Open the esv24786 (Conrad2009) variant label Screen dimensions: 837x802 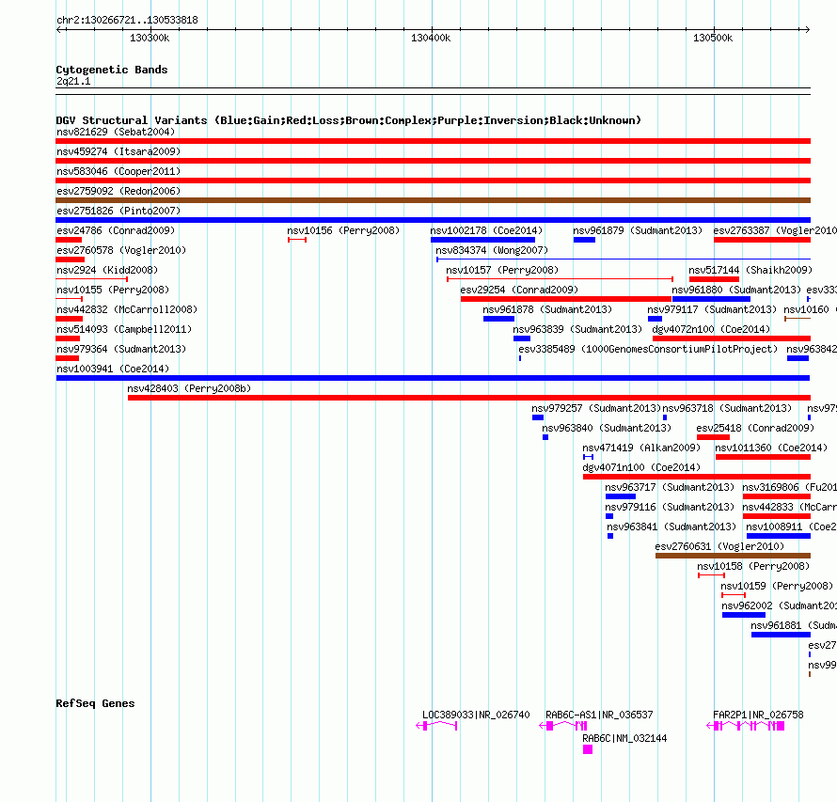coord(116,230)
